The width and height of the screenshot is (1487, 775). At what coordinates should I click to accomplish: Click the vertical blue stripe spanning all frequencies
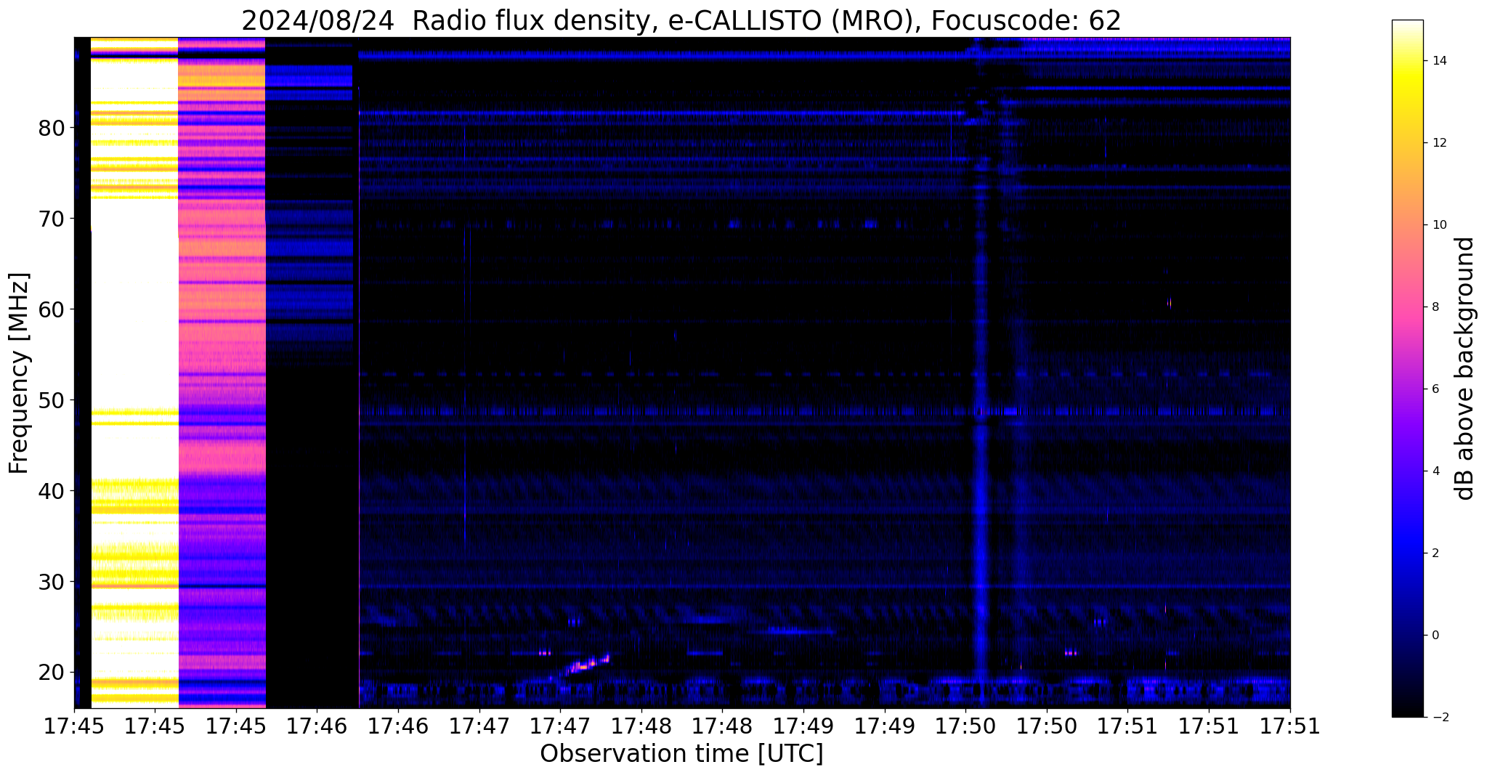[981, 372]
